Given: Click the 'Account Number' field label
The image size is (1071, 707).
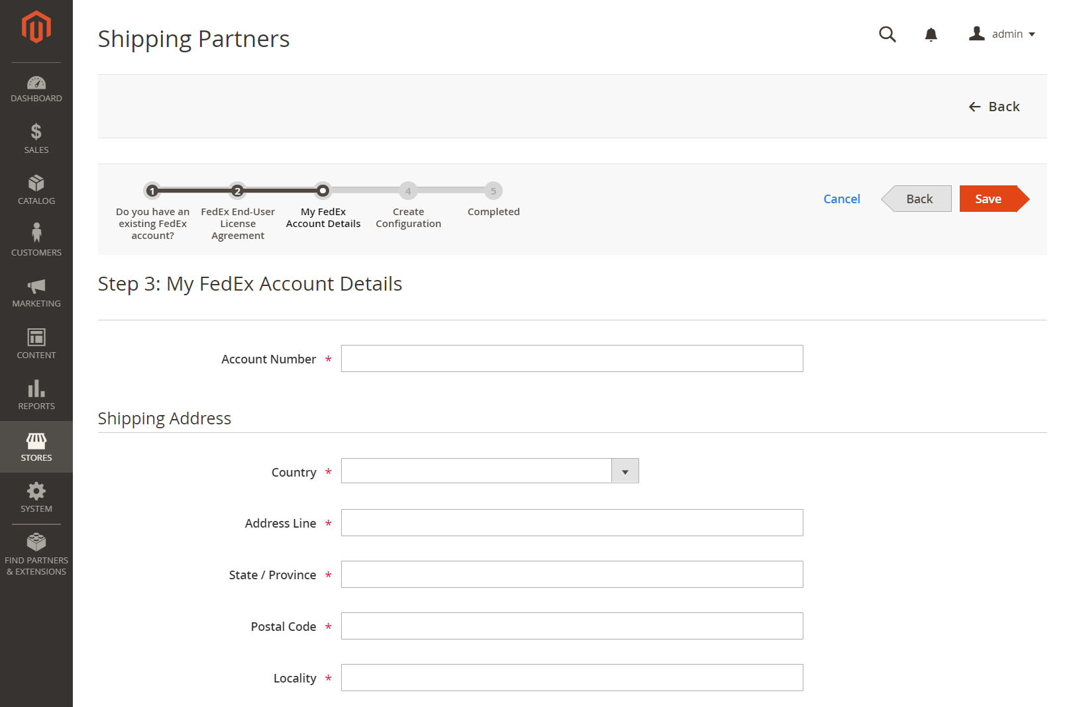Looking at the screenshot, I should coord(268,359).
